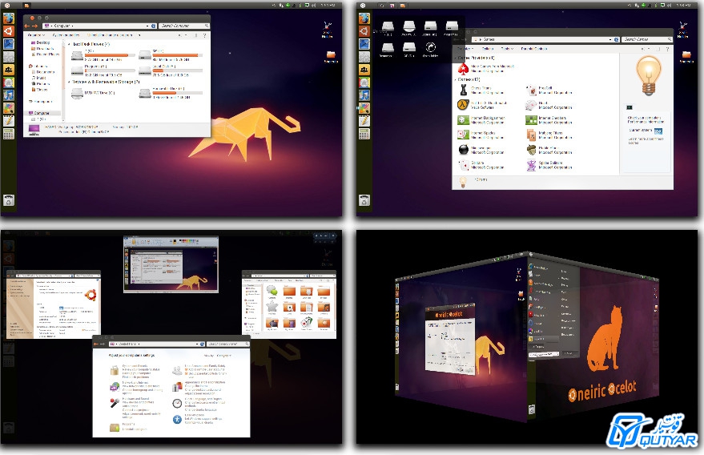Image resolution: width=704 pixels, height=455 pixels.
Task: Click usage bar of Local Disk (F:)
Action: pos(177,70)
